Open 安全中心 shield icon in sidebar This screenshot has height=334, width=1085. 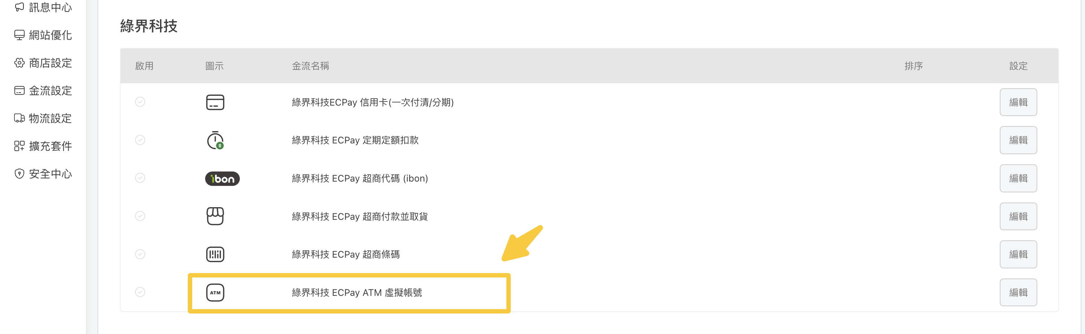19,174
